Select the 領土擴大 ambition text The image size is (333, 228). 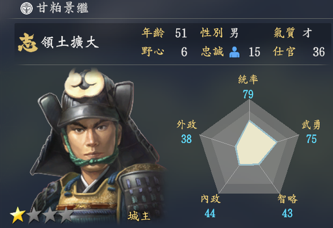70,42
